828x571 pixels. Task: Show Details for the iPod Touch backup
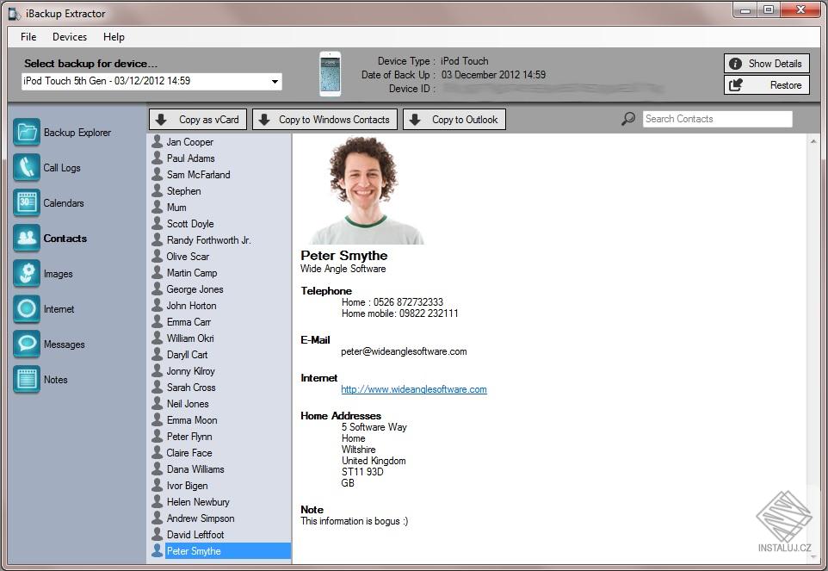point(765,63)
